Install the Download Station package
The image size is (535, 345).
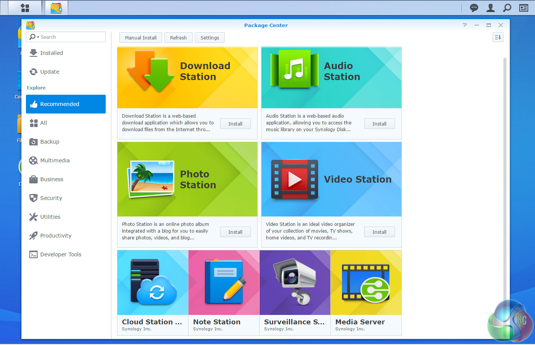235,124
